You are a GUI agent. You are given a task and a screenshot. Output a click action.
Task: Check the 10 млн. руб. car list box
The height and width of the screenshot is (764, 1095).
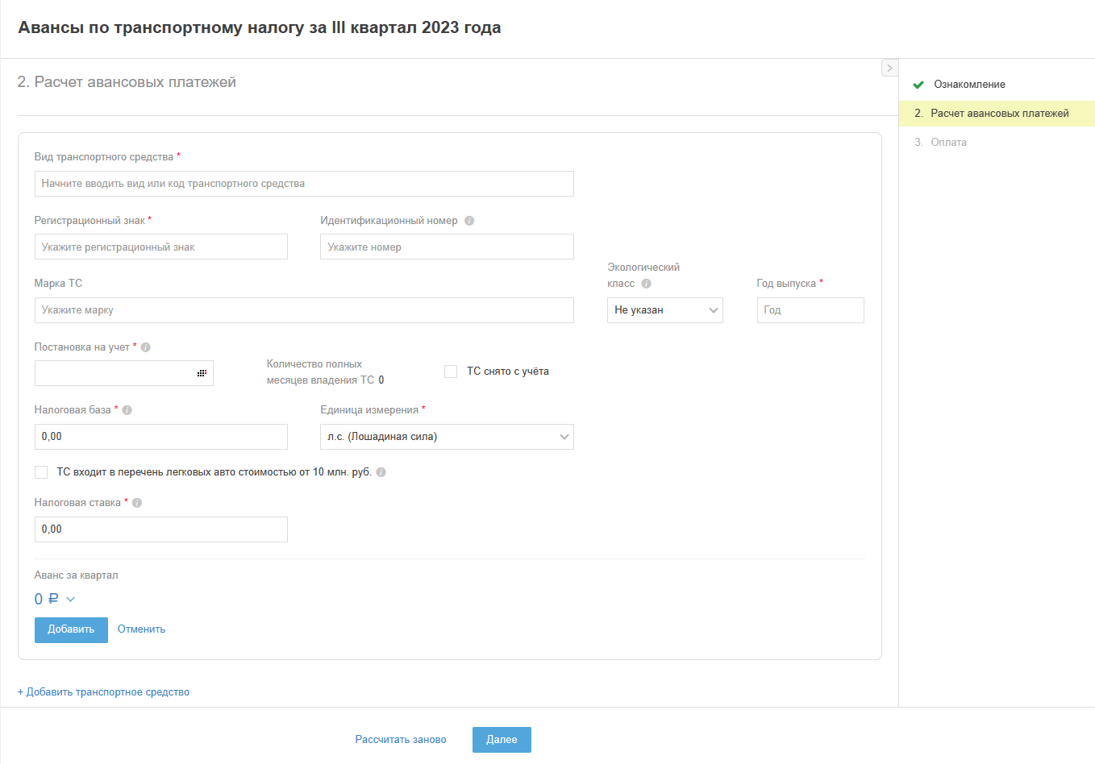41,472
